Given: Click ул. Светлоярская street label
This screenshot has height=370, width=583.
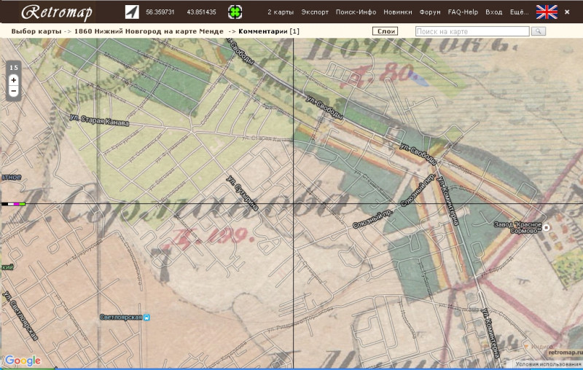Looking at the screenshot, I should (x=20, y=317).
